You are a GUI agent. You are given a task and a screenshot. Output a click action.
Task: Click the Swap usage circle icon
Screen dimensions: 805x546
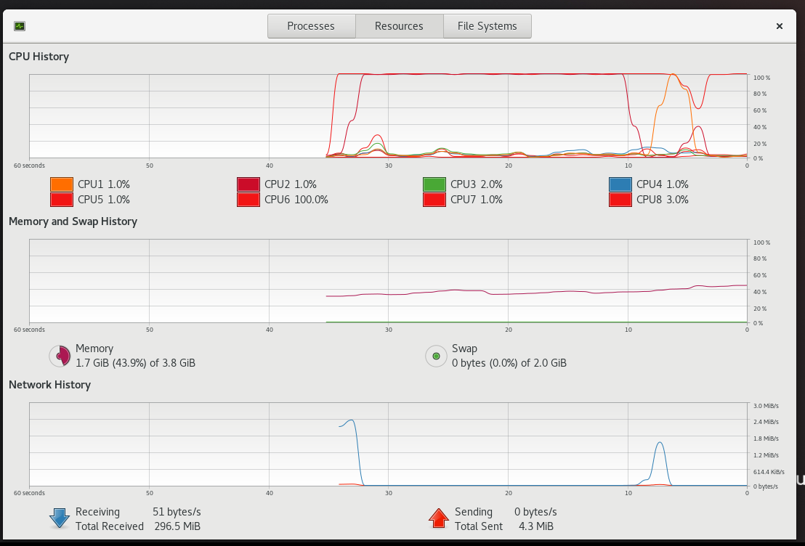[x=437, y=356]
